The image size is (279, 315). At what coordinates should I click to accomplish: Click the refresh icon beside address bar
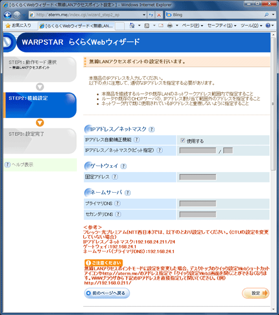coord(151,15)
